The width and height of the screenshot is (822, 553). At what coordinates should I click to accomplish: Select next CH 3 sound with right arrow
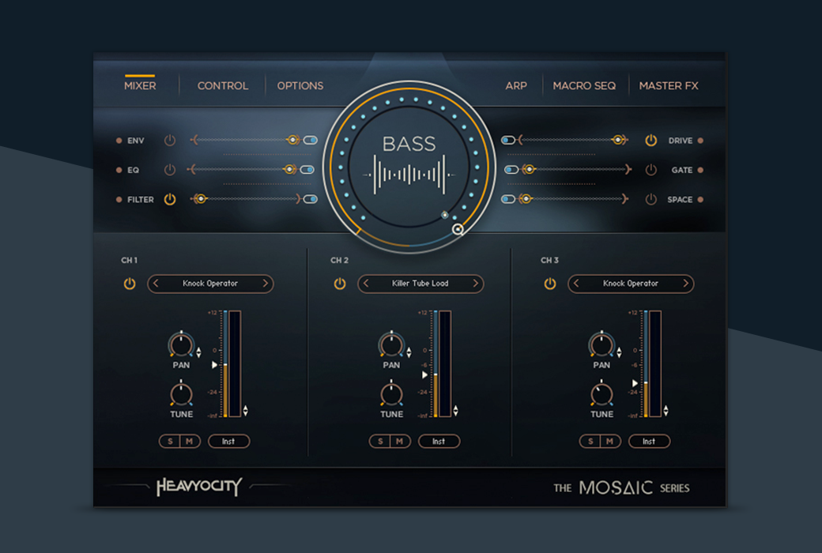click(686, 284)
